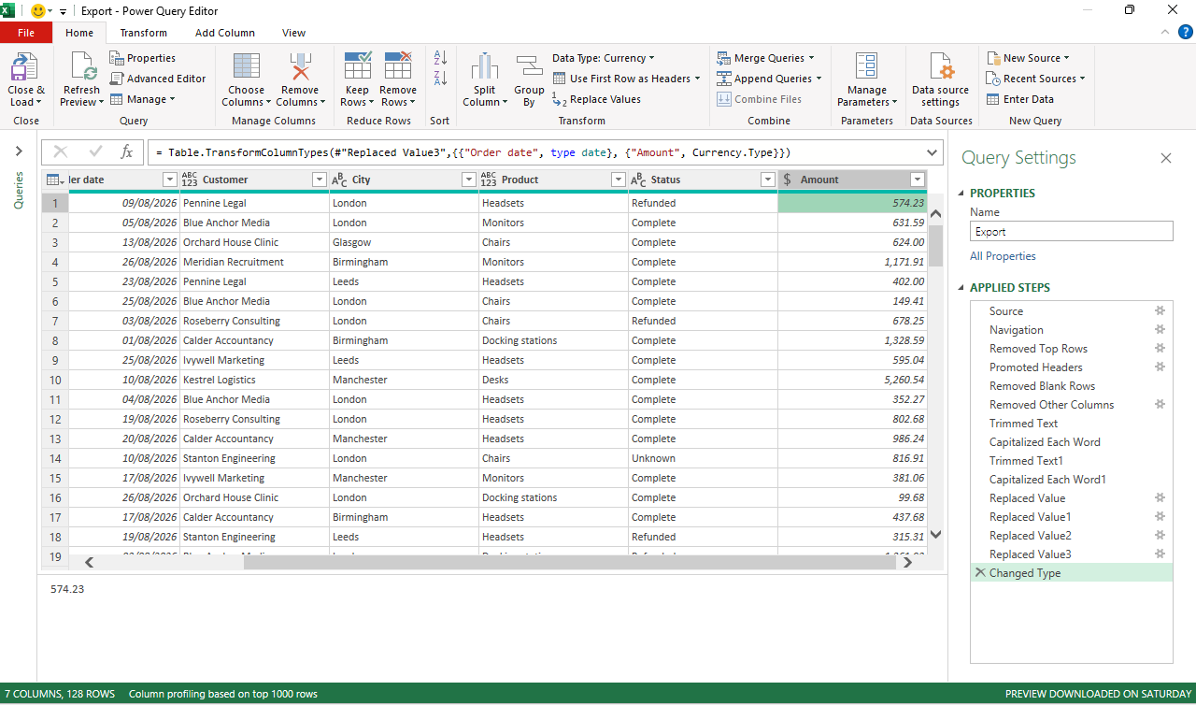The image size is (1196, 705).
Task: Open the Status column filter dropdown
Action: point(768,180)
